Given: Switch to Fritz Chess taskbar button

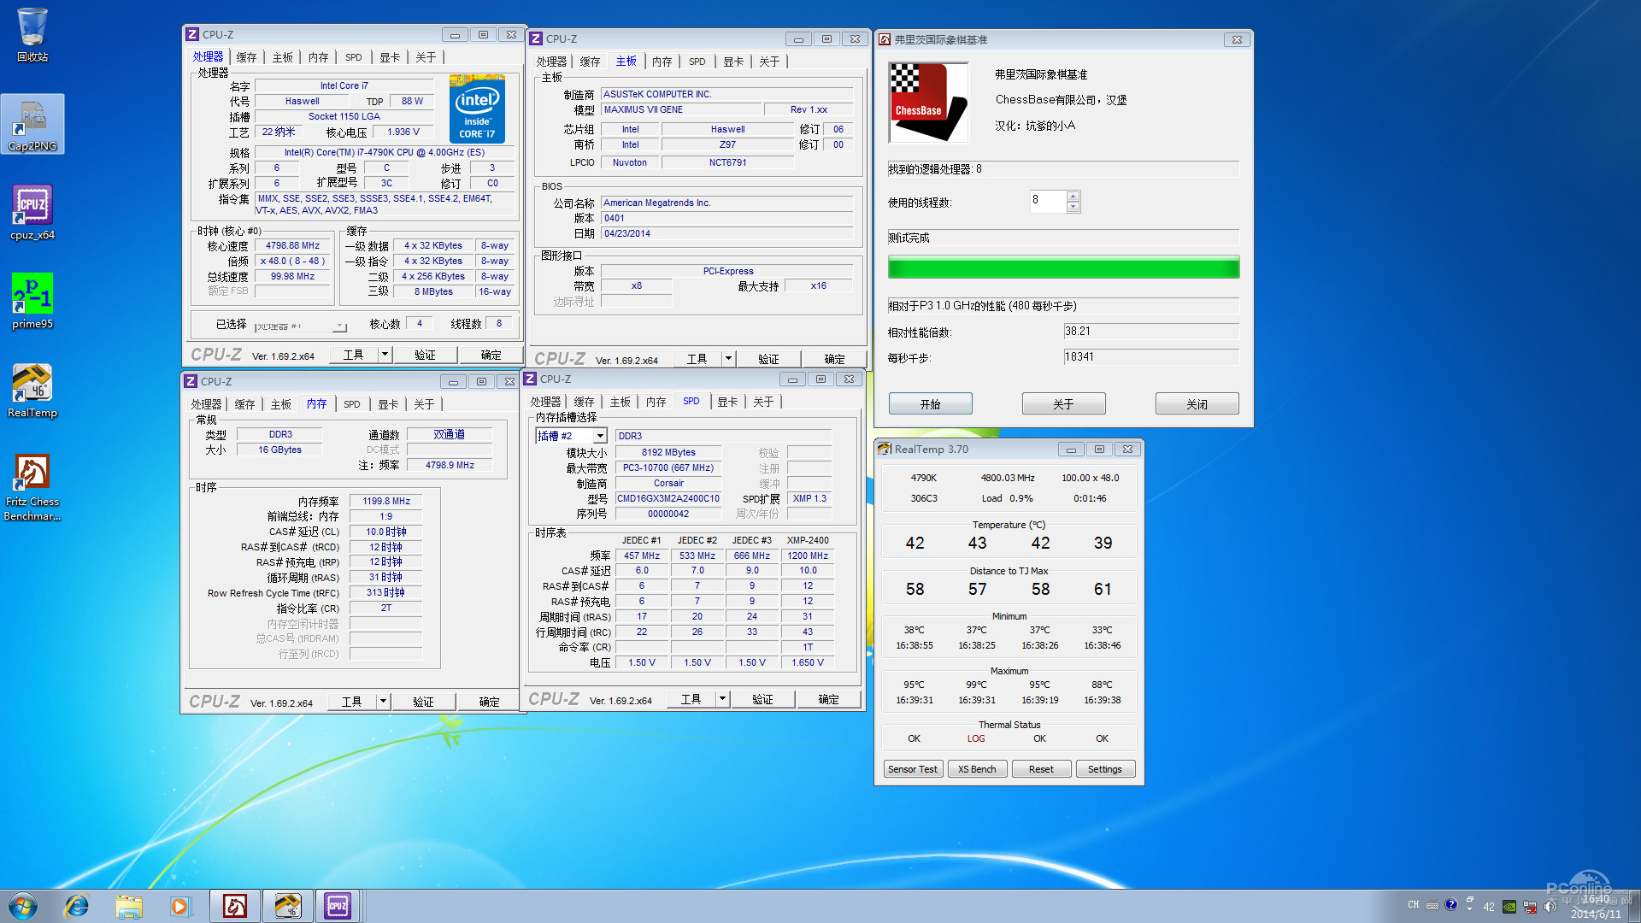Looking at the screenshot, I should coord(235,906).
